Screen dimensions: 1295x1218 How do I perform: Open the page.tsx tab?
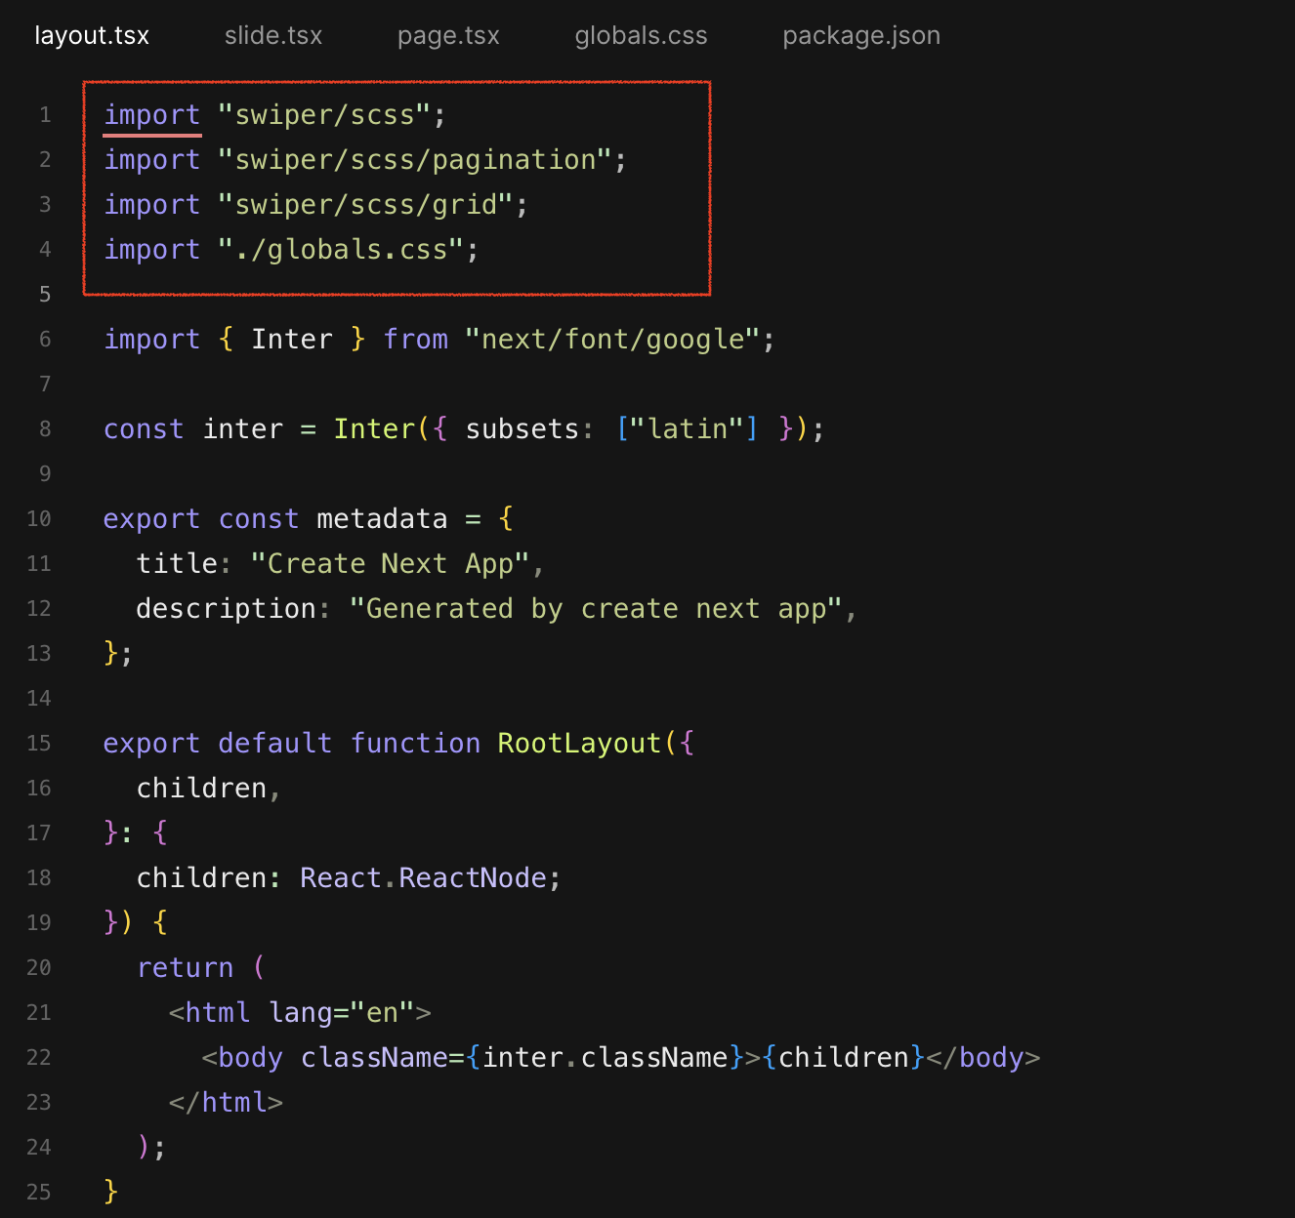(x=448, y=35)
